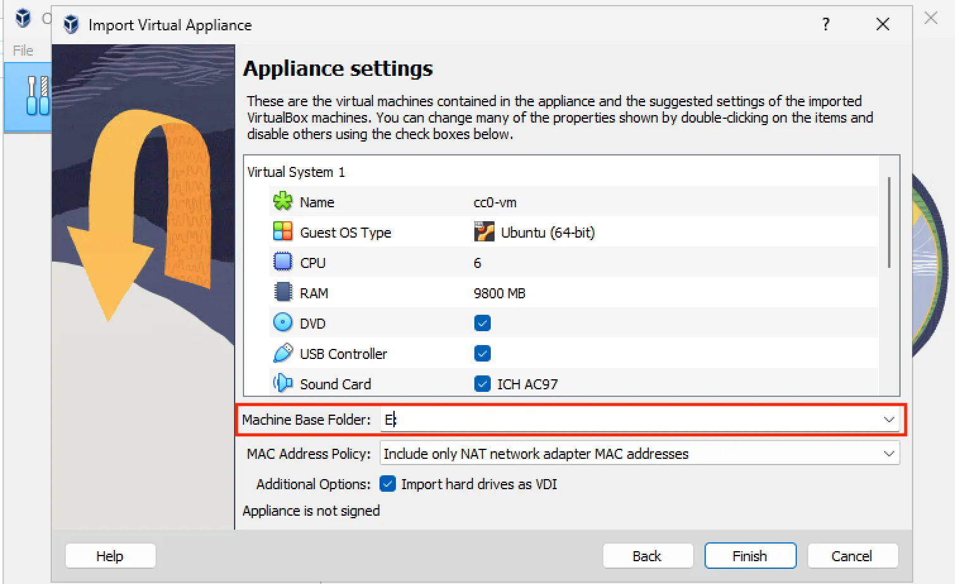Click the USB Controller label

(x=343, y=354)
